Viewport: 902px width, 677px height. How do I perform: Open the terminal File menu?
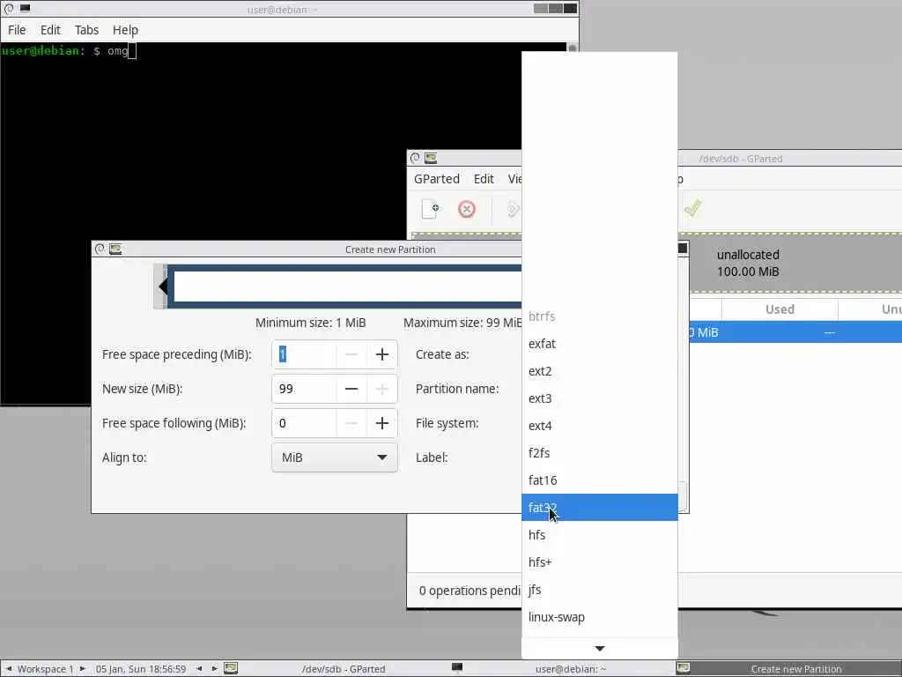[17, 30]
